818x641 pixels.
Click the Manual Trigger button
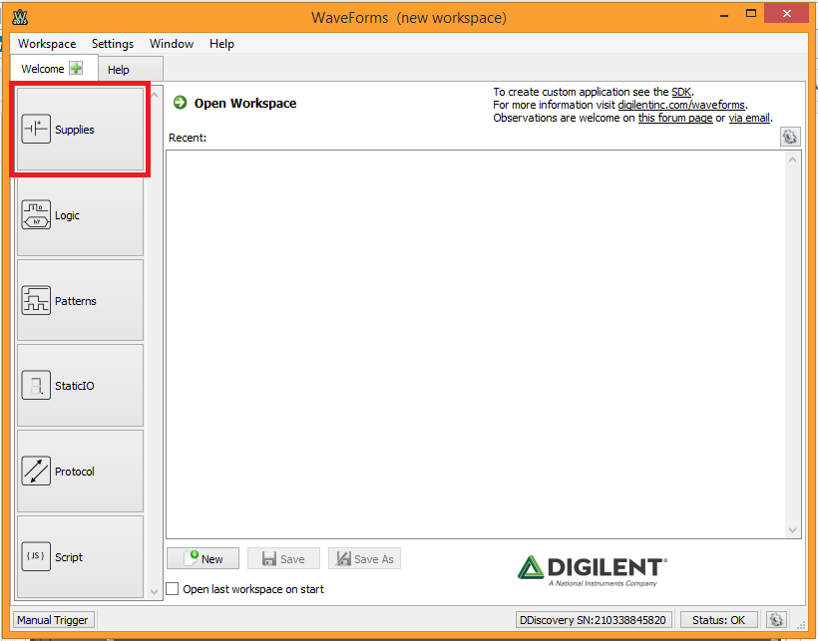(53, 620)
